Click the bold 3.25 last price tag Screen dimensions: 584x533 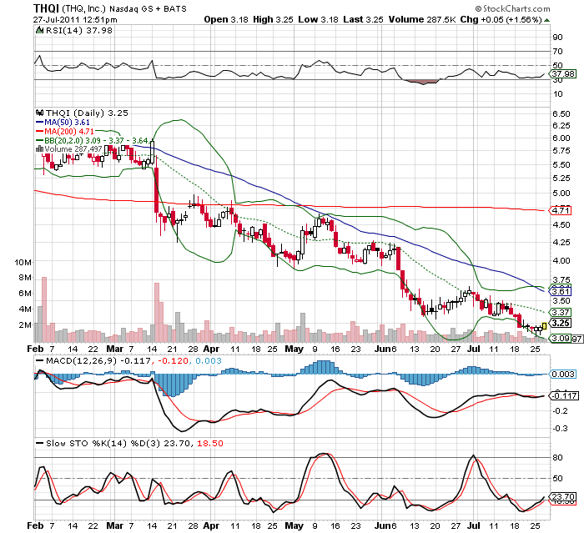561,323
